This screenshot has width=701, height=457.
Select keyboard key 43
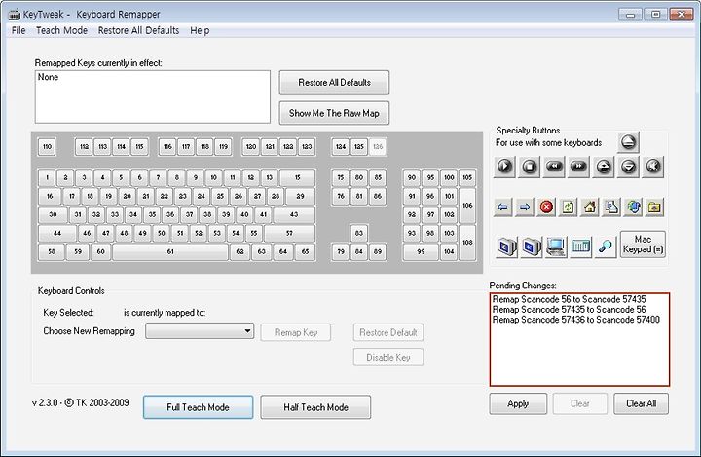pyautogui.click(x=294, y=214)
